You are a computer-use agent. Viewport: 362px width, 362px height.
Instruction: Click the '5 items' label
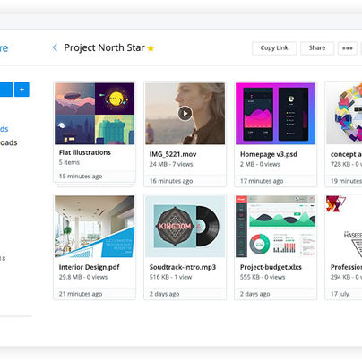(x=69, y=162)
